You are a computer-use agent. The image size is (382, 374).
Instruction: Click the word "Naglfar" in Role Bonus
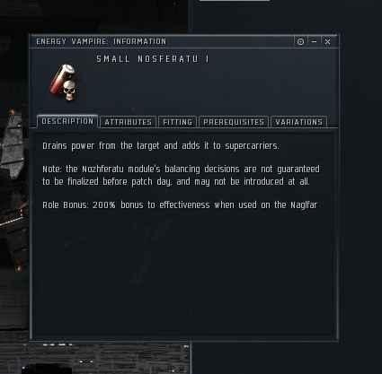(x=304, y=204)
